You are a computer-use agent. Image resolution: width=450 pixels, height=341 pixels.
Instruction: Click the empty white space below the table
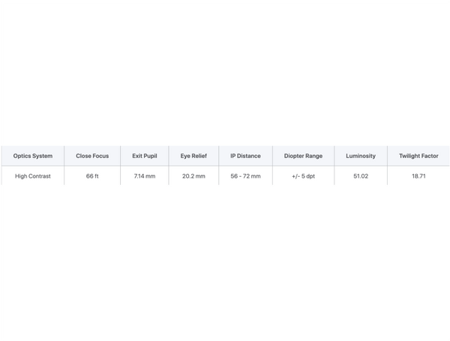click(x=225, y=262)
